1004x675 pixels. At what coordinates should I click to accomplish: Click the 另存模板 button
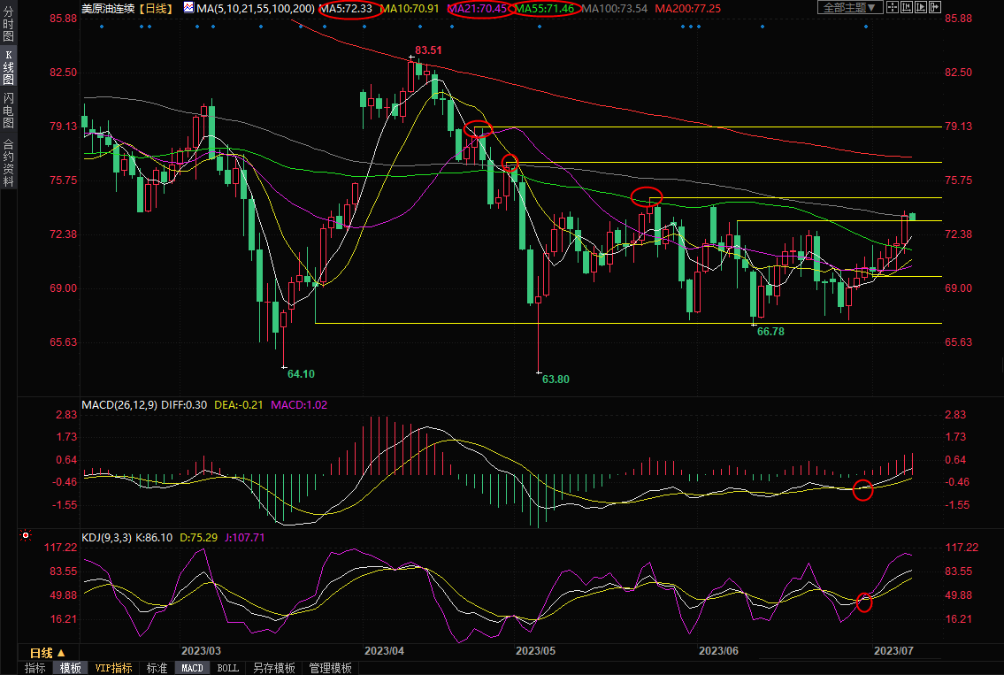coord(273,668)
